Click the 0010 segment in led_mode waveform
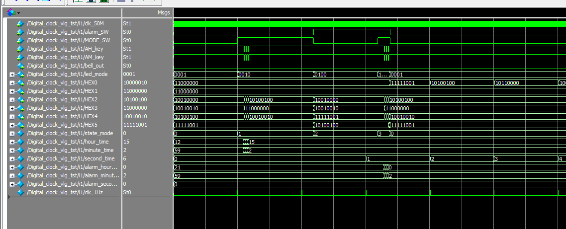This screenshot has width=566, height=229. 245,75
